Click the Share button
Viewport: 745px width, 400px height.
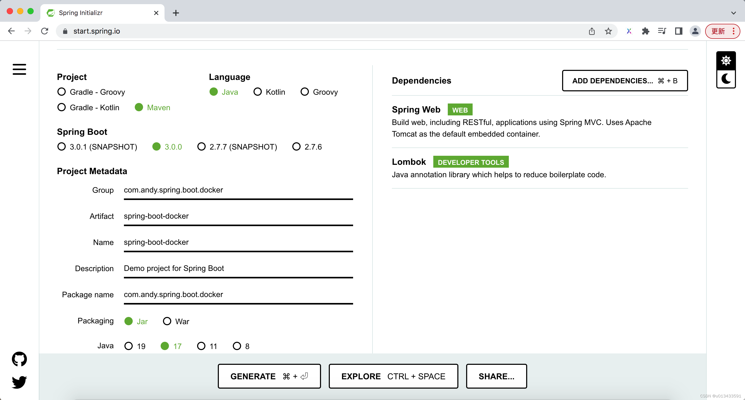[496, 376]
